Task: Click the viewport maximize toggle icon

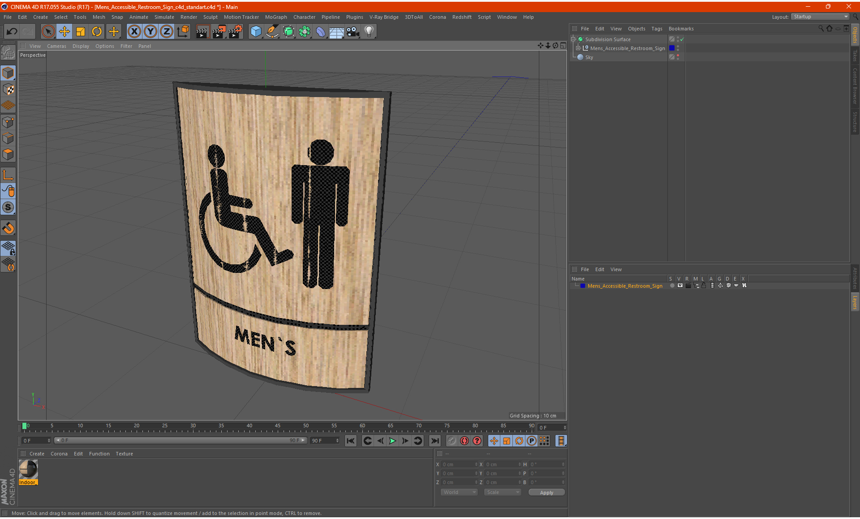Action: (563, 46)
